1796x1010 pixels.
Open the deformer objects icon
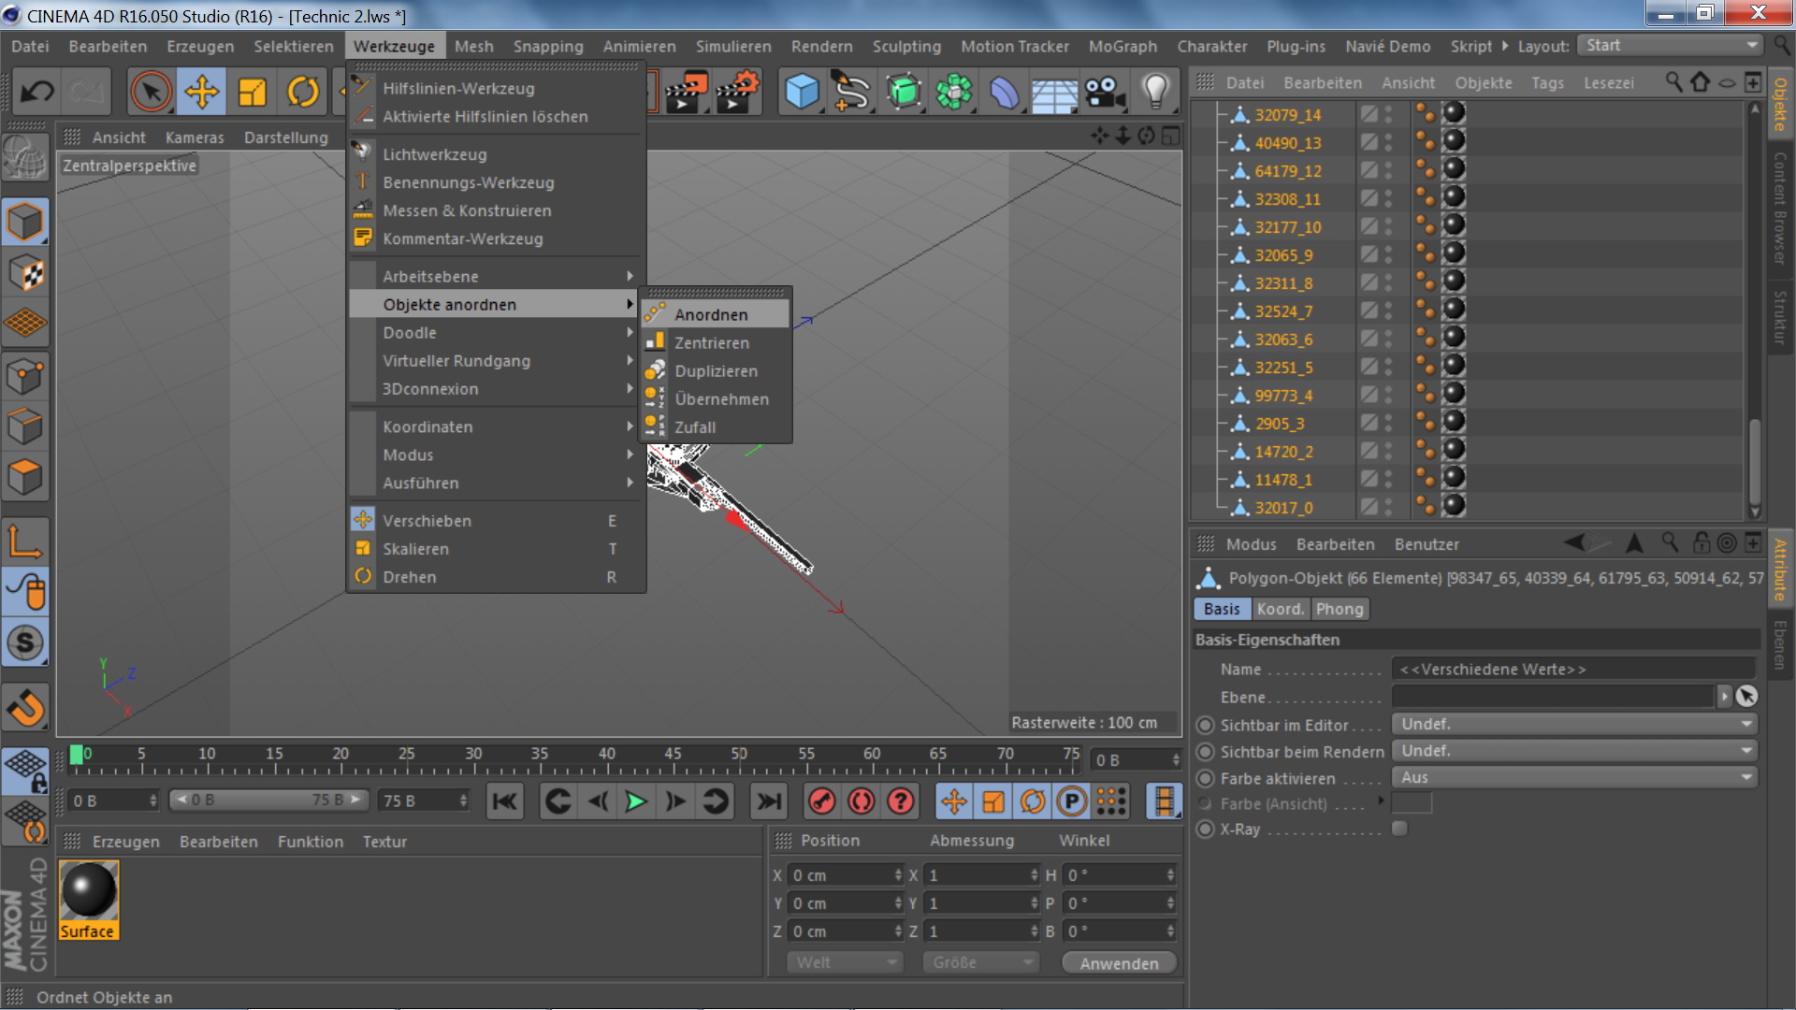(1004, 92)
